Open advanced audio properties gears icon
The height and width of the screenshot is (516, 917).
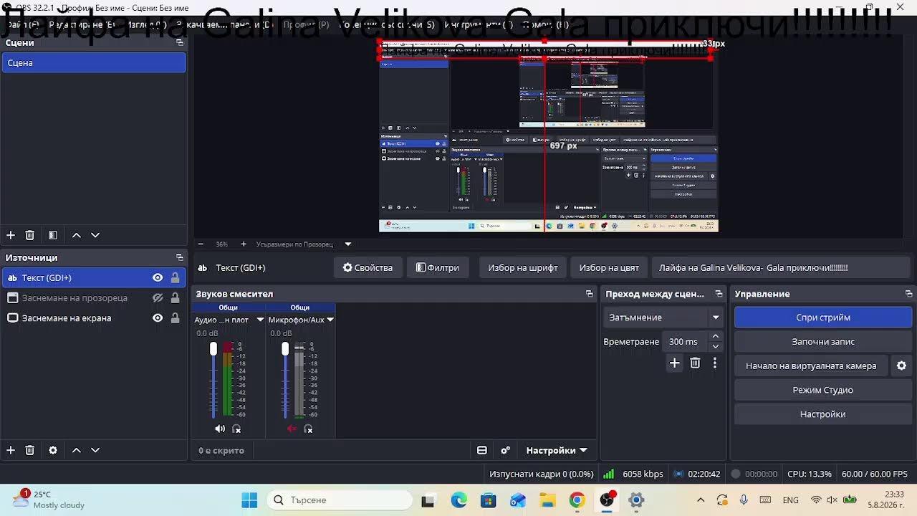tap(505, 450)
